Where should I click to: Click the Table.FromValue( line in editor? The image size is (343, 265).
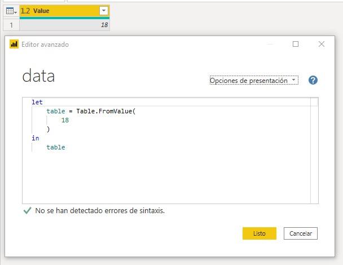(91, 111)
